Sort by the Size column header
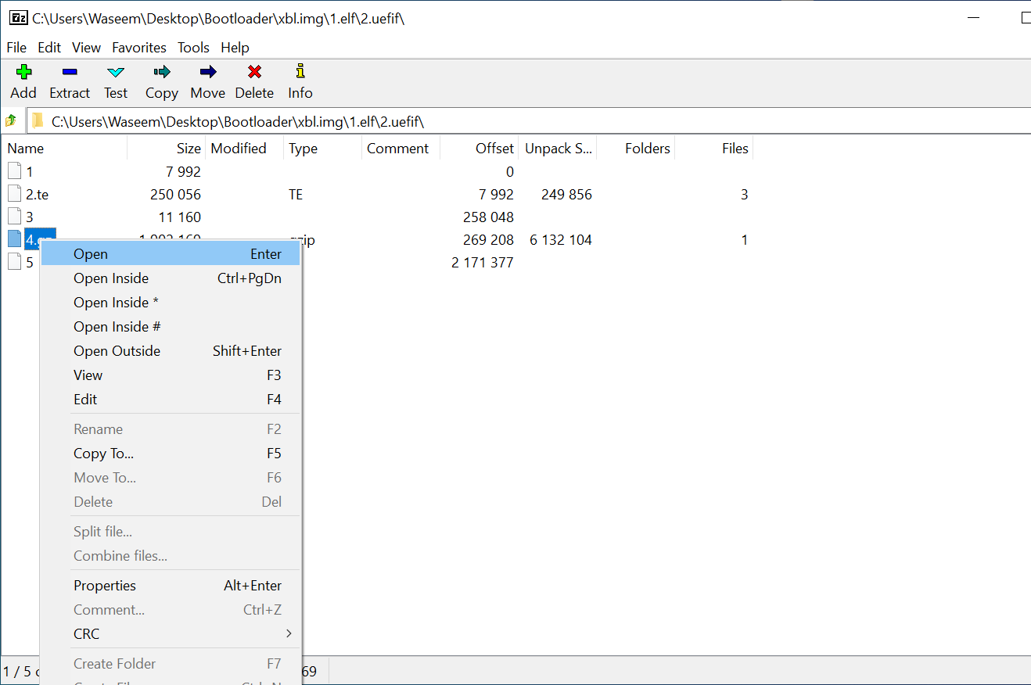This screenshot has height=685, width=1031. (x=166, y=148)
